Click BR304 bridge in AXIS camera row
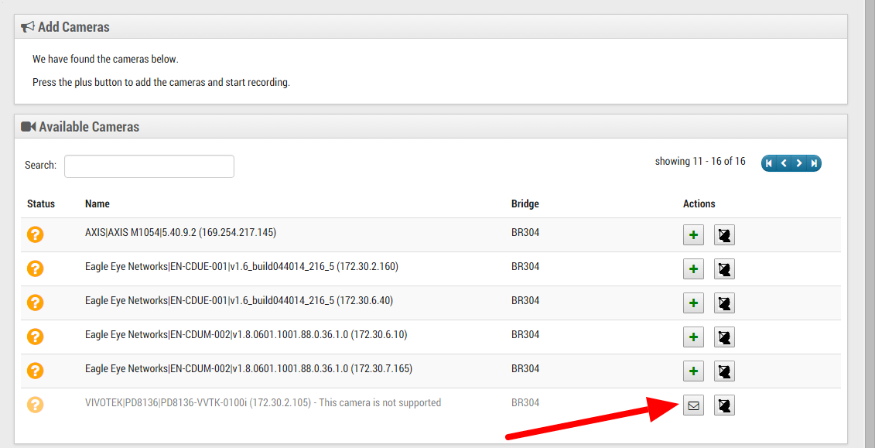This screenshot has width=875, height=448. pos(525,232)
